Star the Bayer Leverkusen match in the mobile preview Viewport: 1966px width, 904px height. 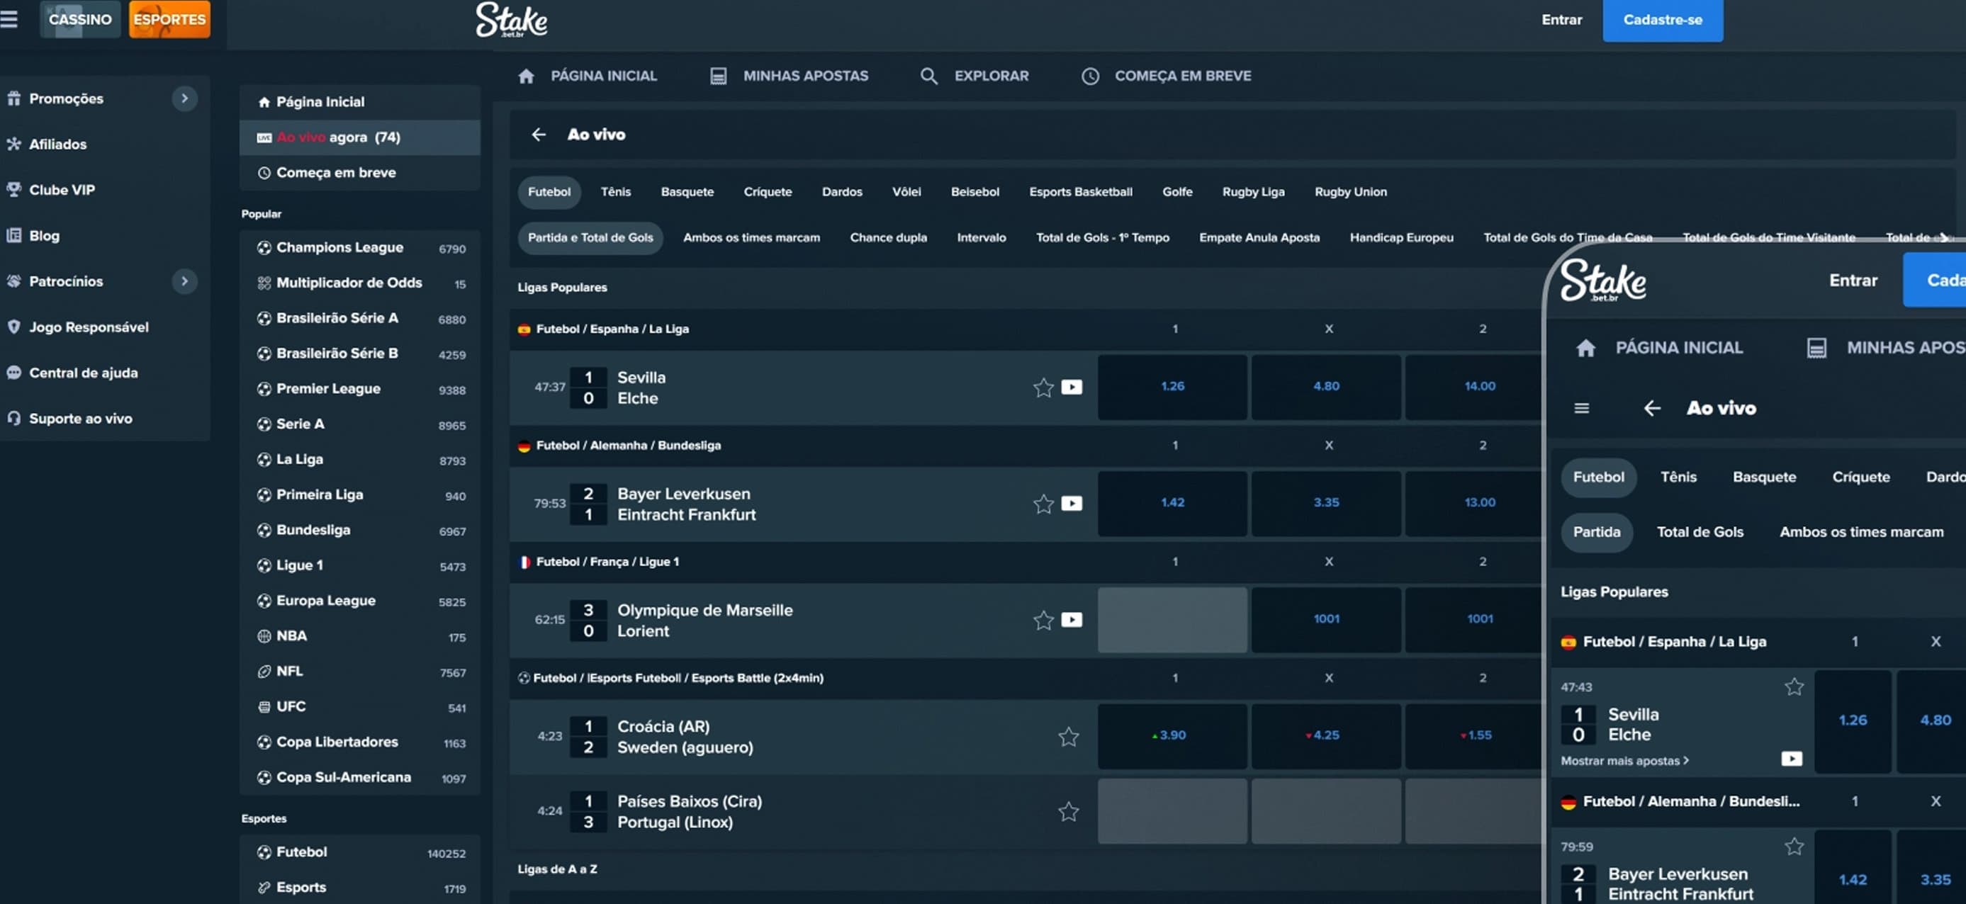pos(1794,846)
